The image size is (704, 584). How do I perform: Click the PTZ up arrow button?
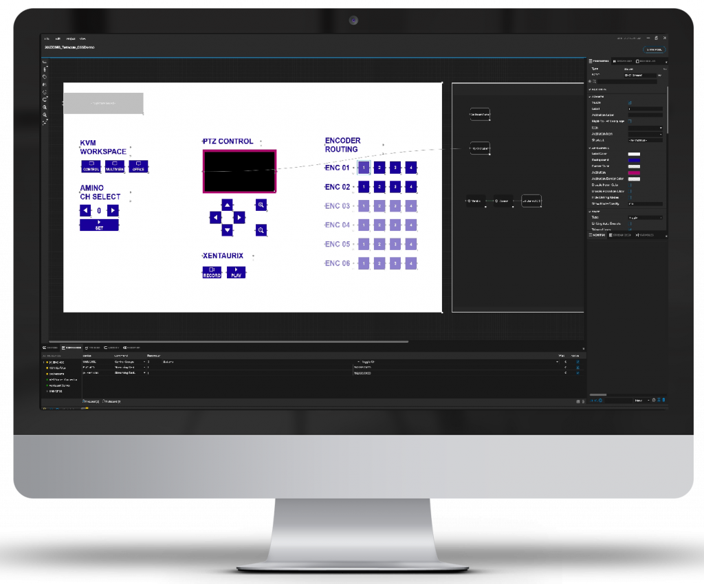[227, 204]
